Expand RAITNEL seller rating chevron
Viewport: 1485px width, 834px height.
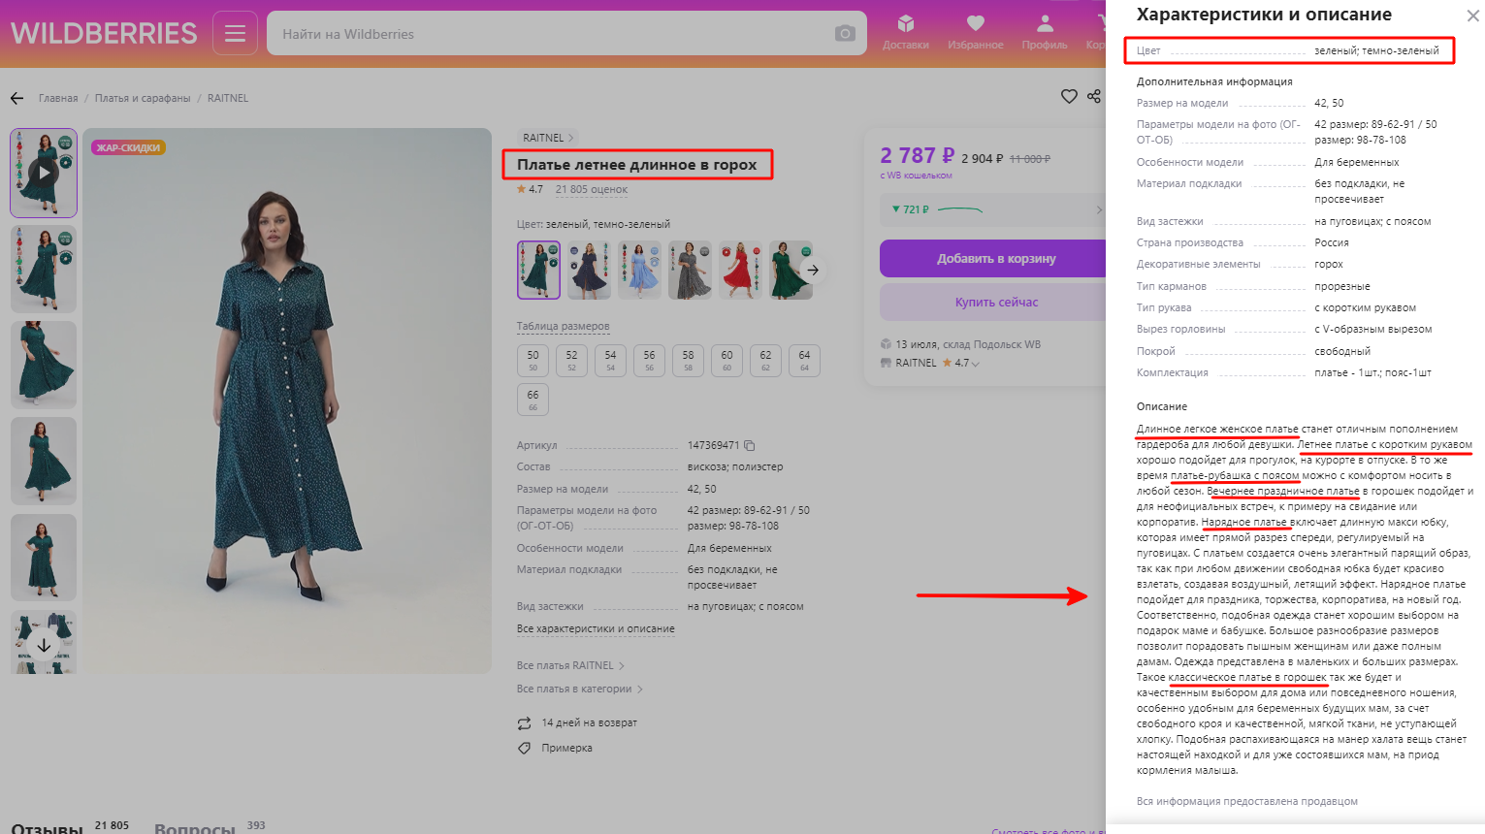tap(976, 364)
